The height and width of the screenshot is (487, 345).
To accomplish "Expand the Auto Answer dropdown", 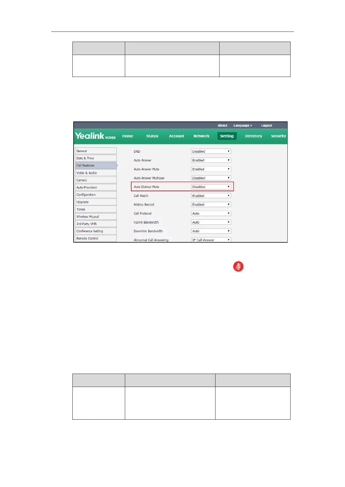I will [211, 160].
